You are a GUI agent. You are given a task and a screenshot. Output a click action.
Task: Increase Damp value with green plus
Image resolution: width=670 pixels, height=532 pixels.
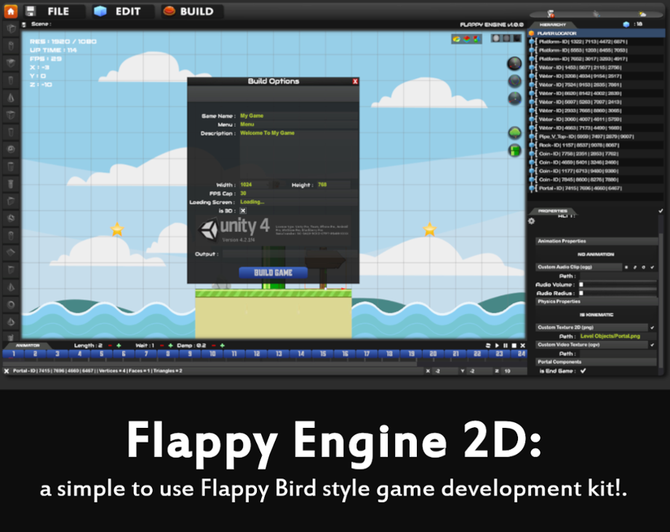222,345
